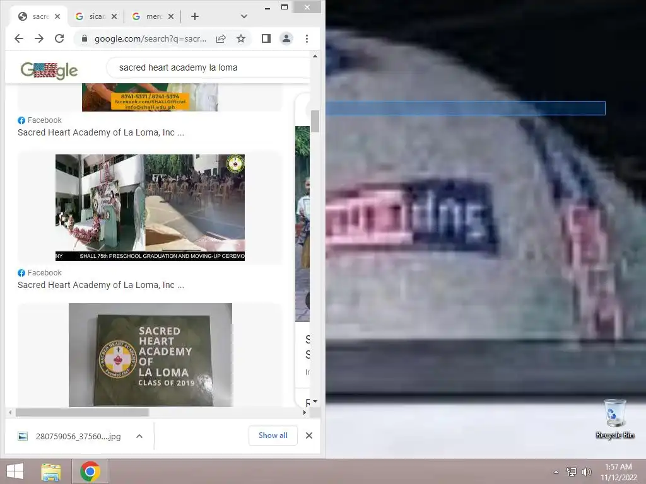Open second Sacred Heart Academy Facebook link
This screenshot has width=646, height=484.
click(100, 285)
